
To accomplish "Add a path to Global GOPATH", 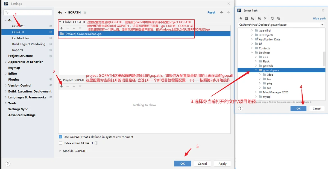I will (x=61, y=28).
